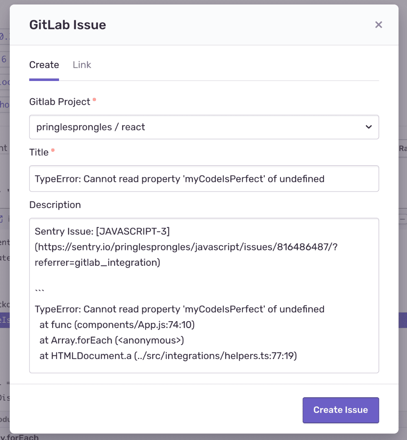
Task: Click the Description label
Action: 55,205
